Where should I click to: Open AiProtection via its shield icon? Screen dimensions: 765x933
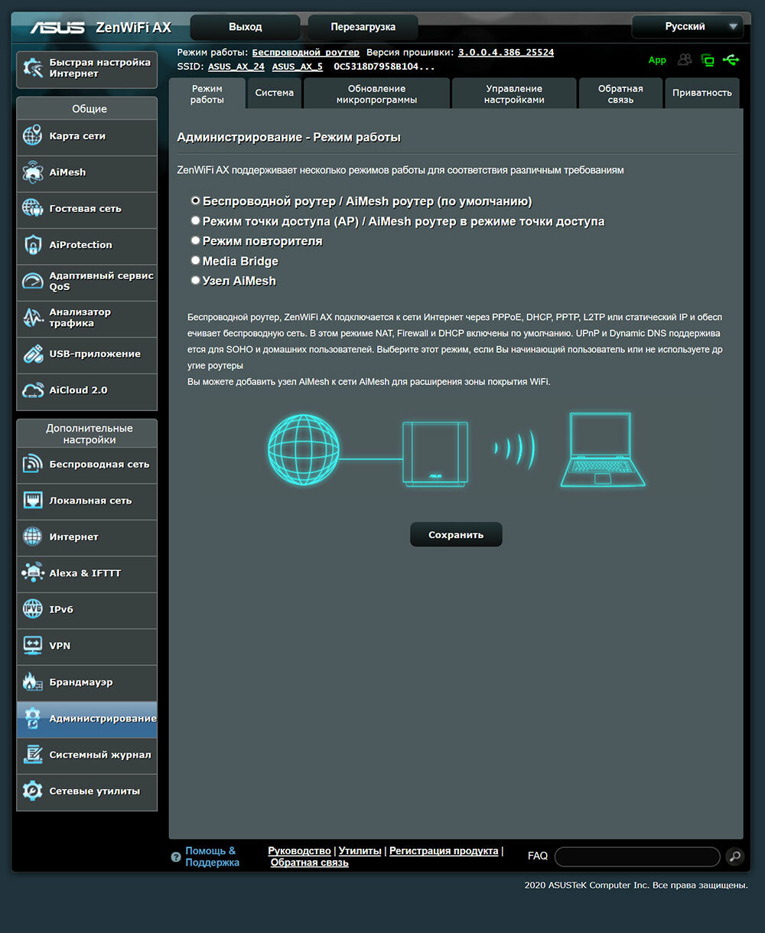click(33, 245)
